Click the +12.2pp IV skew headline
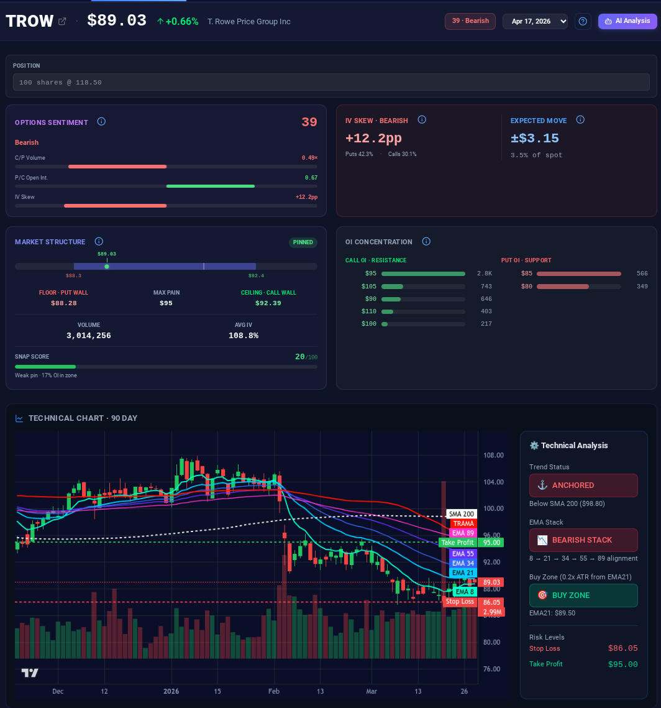The image size is (661, 708). point(373,138)
